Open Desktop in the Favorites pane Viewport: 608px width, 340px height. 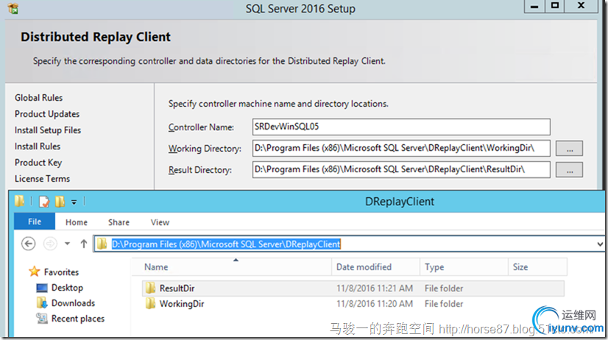tap(66, 288)
